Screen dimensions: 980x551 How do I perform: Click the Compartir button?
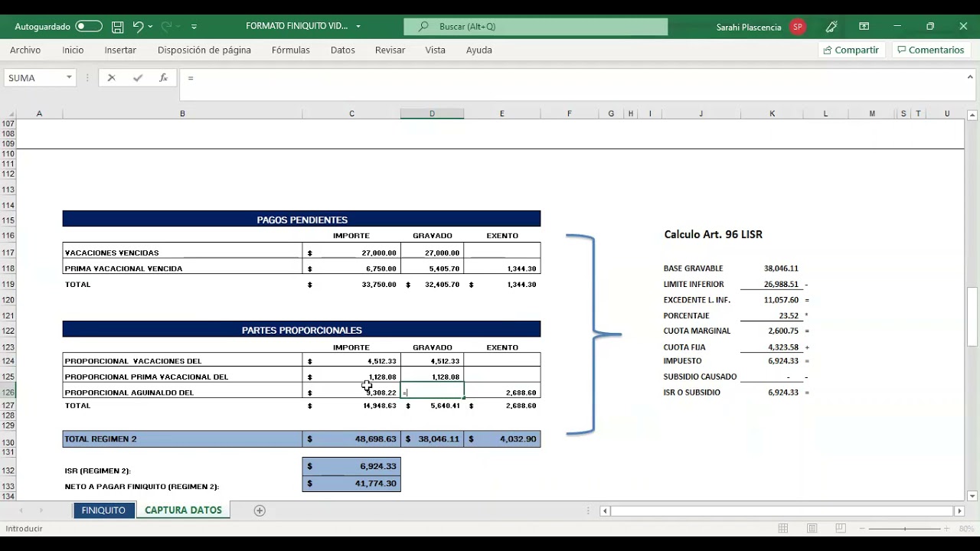click(851, 50)
